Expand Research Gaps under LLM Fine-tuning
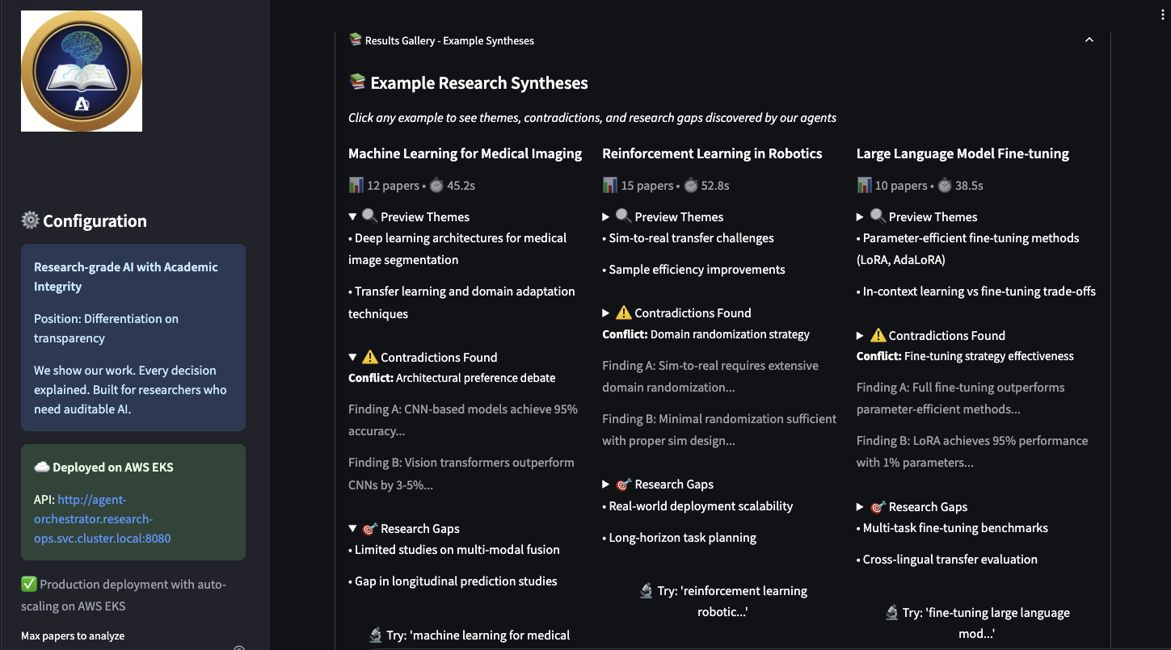The width and height of the screenshot is (1171, 650). tap(861, 507)
